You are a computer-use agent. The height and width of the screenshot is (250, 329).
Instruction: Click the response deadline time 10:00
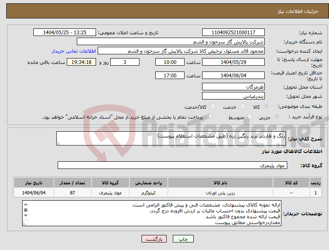point(170,62)
